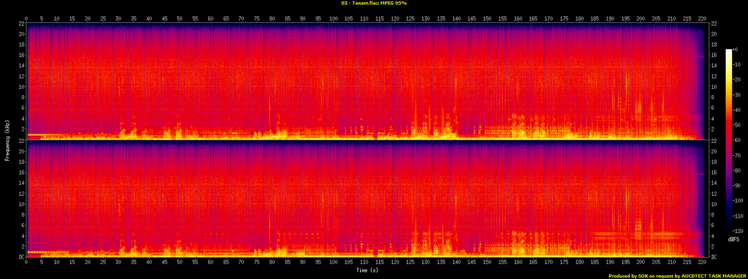Click the 'Time (s)' axis label
Image resolution: width=748 pixels, height=279 pixels.
pyautogui.click(x=368, y=270)
